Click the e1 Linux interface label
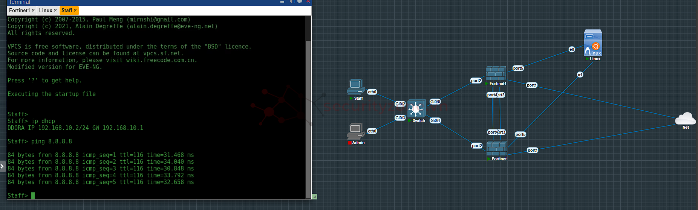 pos(580,75)
